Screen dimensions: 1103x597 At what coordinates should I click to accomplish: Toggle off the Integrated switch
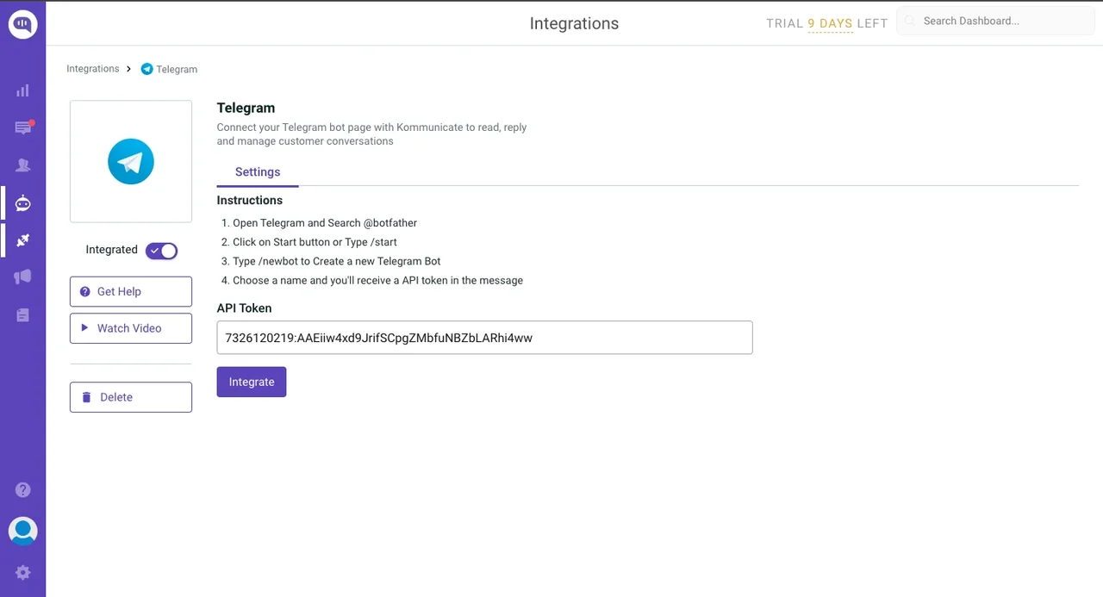[161, 251]
